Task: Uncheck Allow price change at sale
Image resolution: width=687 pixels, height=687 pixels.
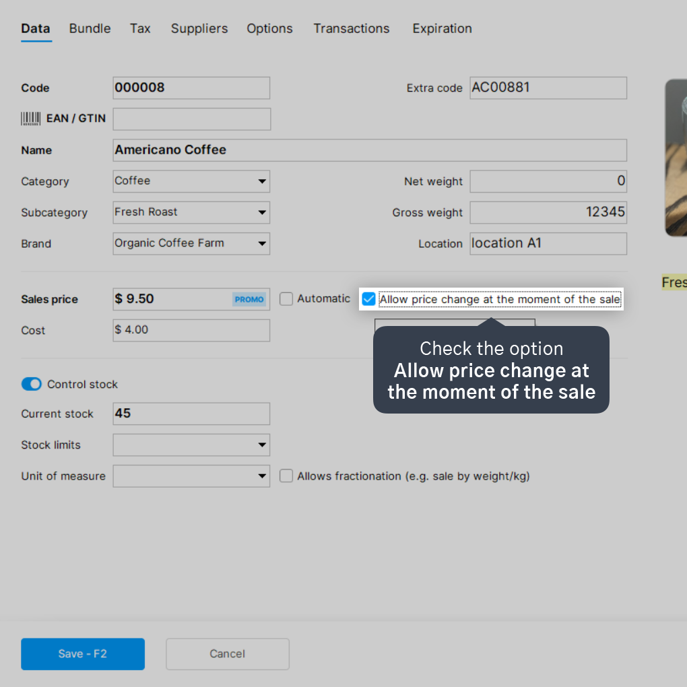Action: pos(368,299)
